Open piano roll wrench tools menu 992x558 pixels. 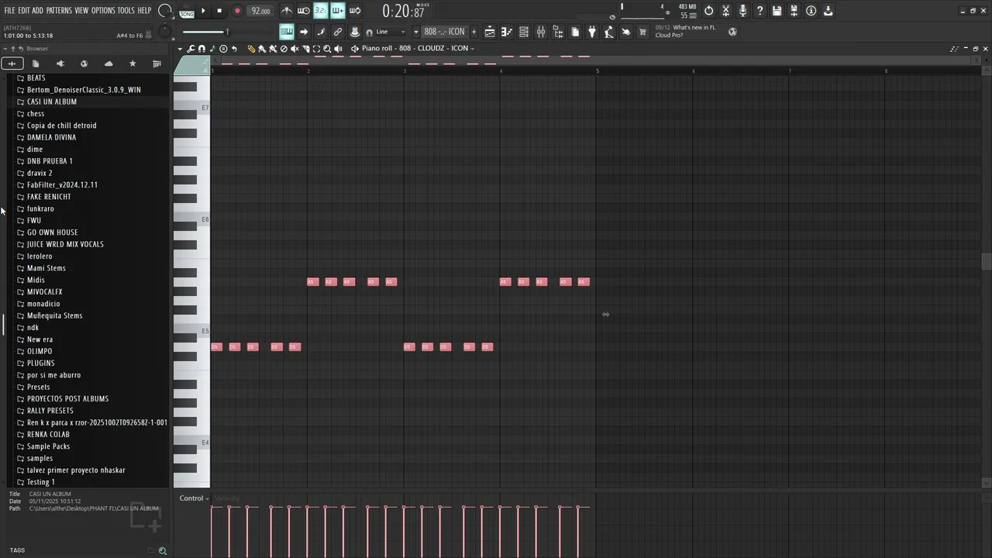pos(191,49)
